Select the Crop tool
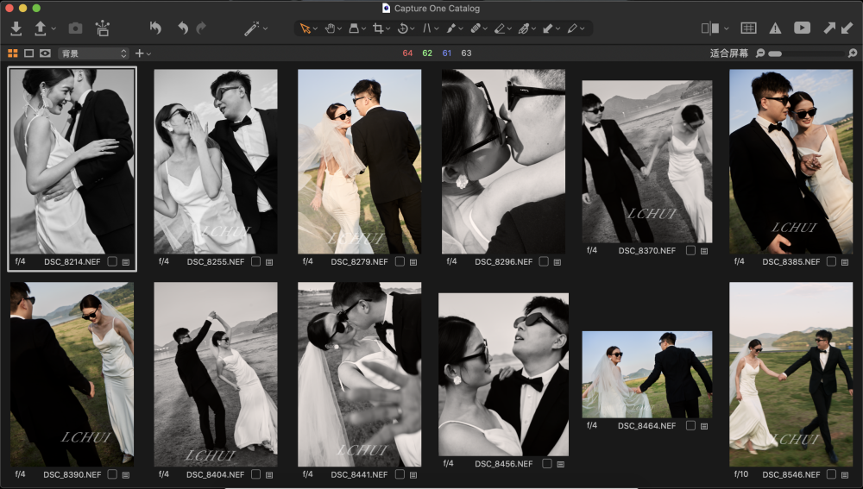863x489 pixels. pyautogui.click(x=378, y=28)
